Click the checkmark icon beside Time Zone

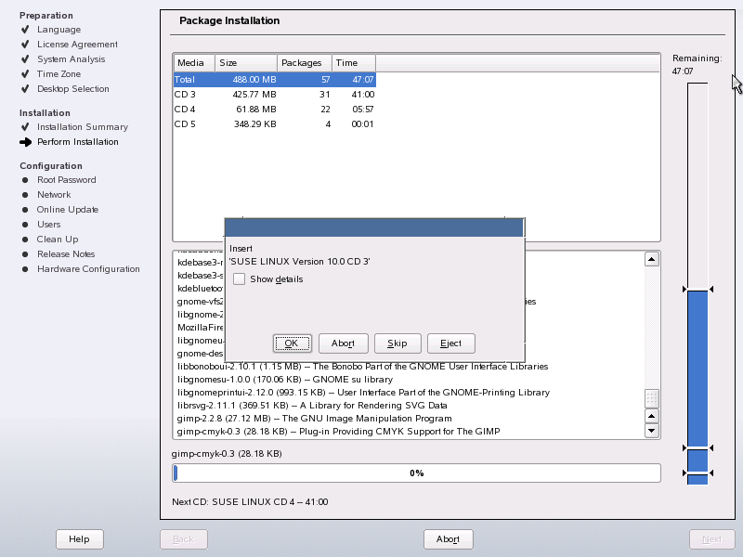25,74
